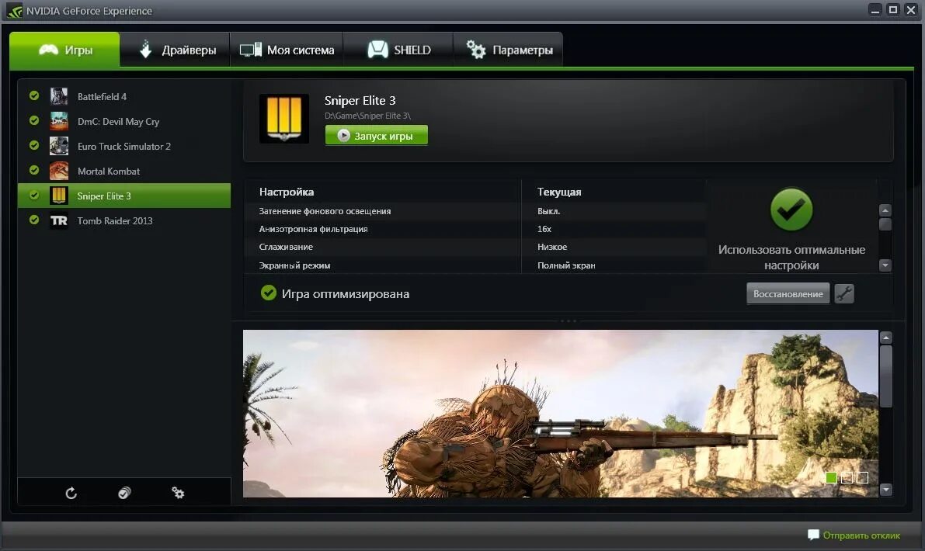Click the Сглаживание setting row
925x551 pixels.
(x=475, y=247)
